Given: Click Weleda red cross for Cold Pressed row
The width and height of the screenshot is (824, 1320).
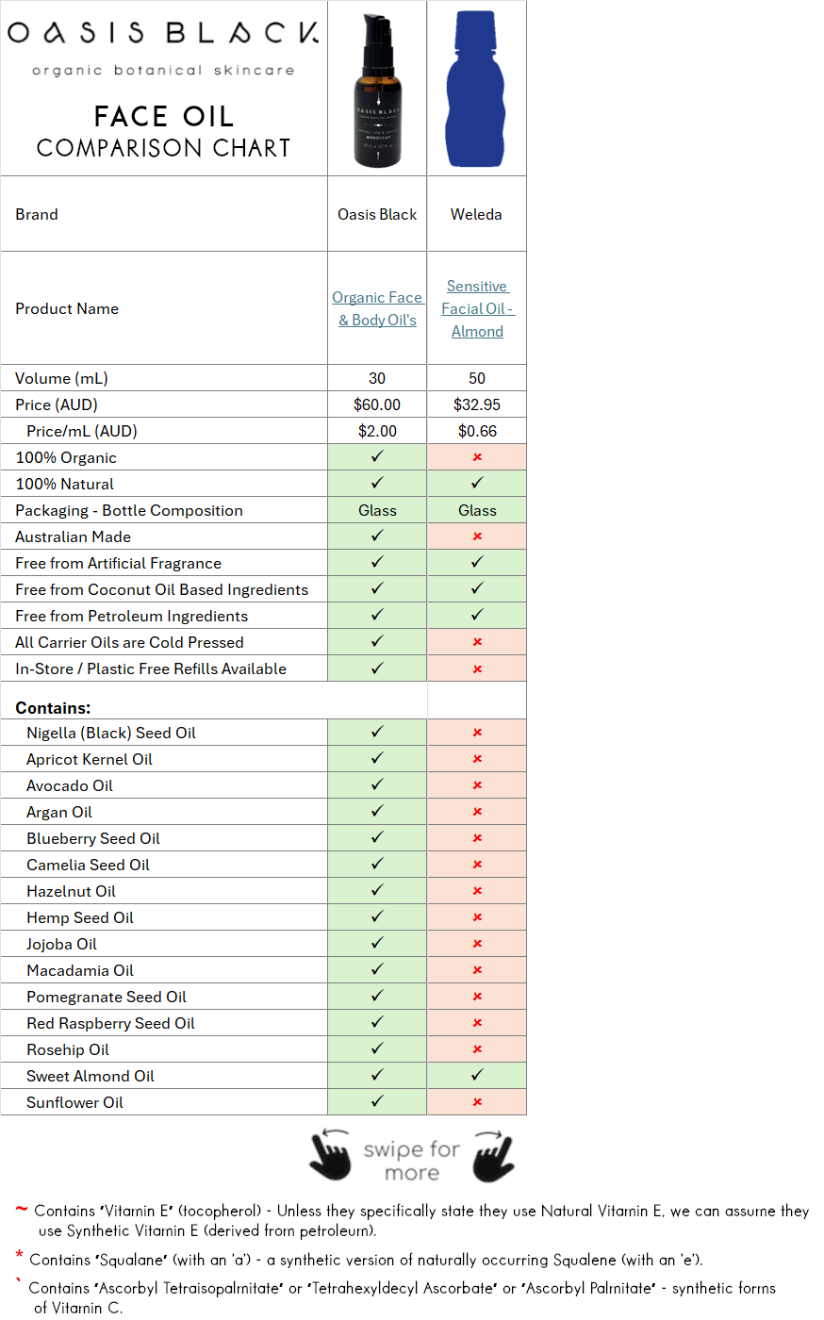Looking at the screenshot, I should tap(477, 642).
